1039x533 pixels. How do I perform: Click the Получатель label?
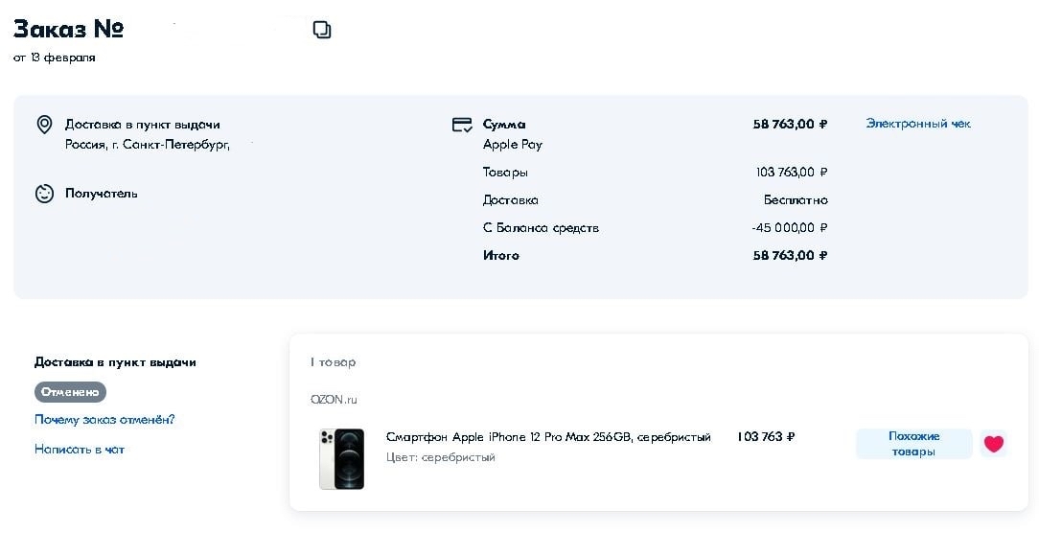(102, 194)
